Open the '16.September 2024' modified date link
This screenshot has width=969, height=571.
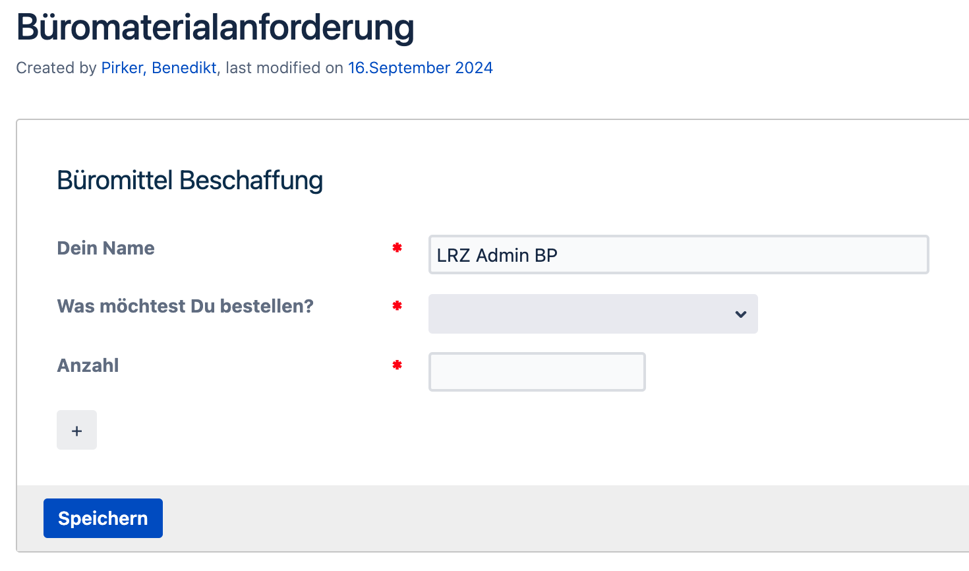point(420,68)
